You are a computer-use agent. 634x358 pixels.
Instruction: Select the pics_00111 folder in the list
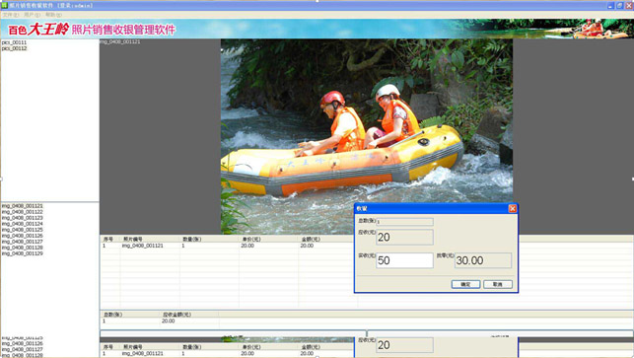(x=14, y=42)
